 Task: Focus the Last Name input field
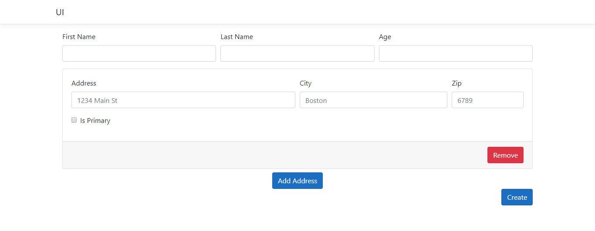point(297,53)
